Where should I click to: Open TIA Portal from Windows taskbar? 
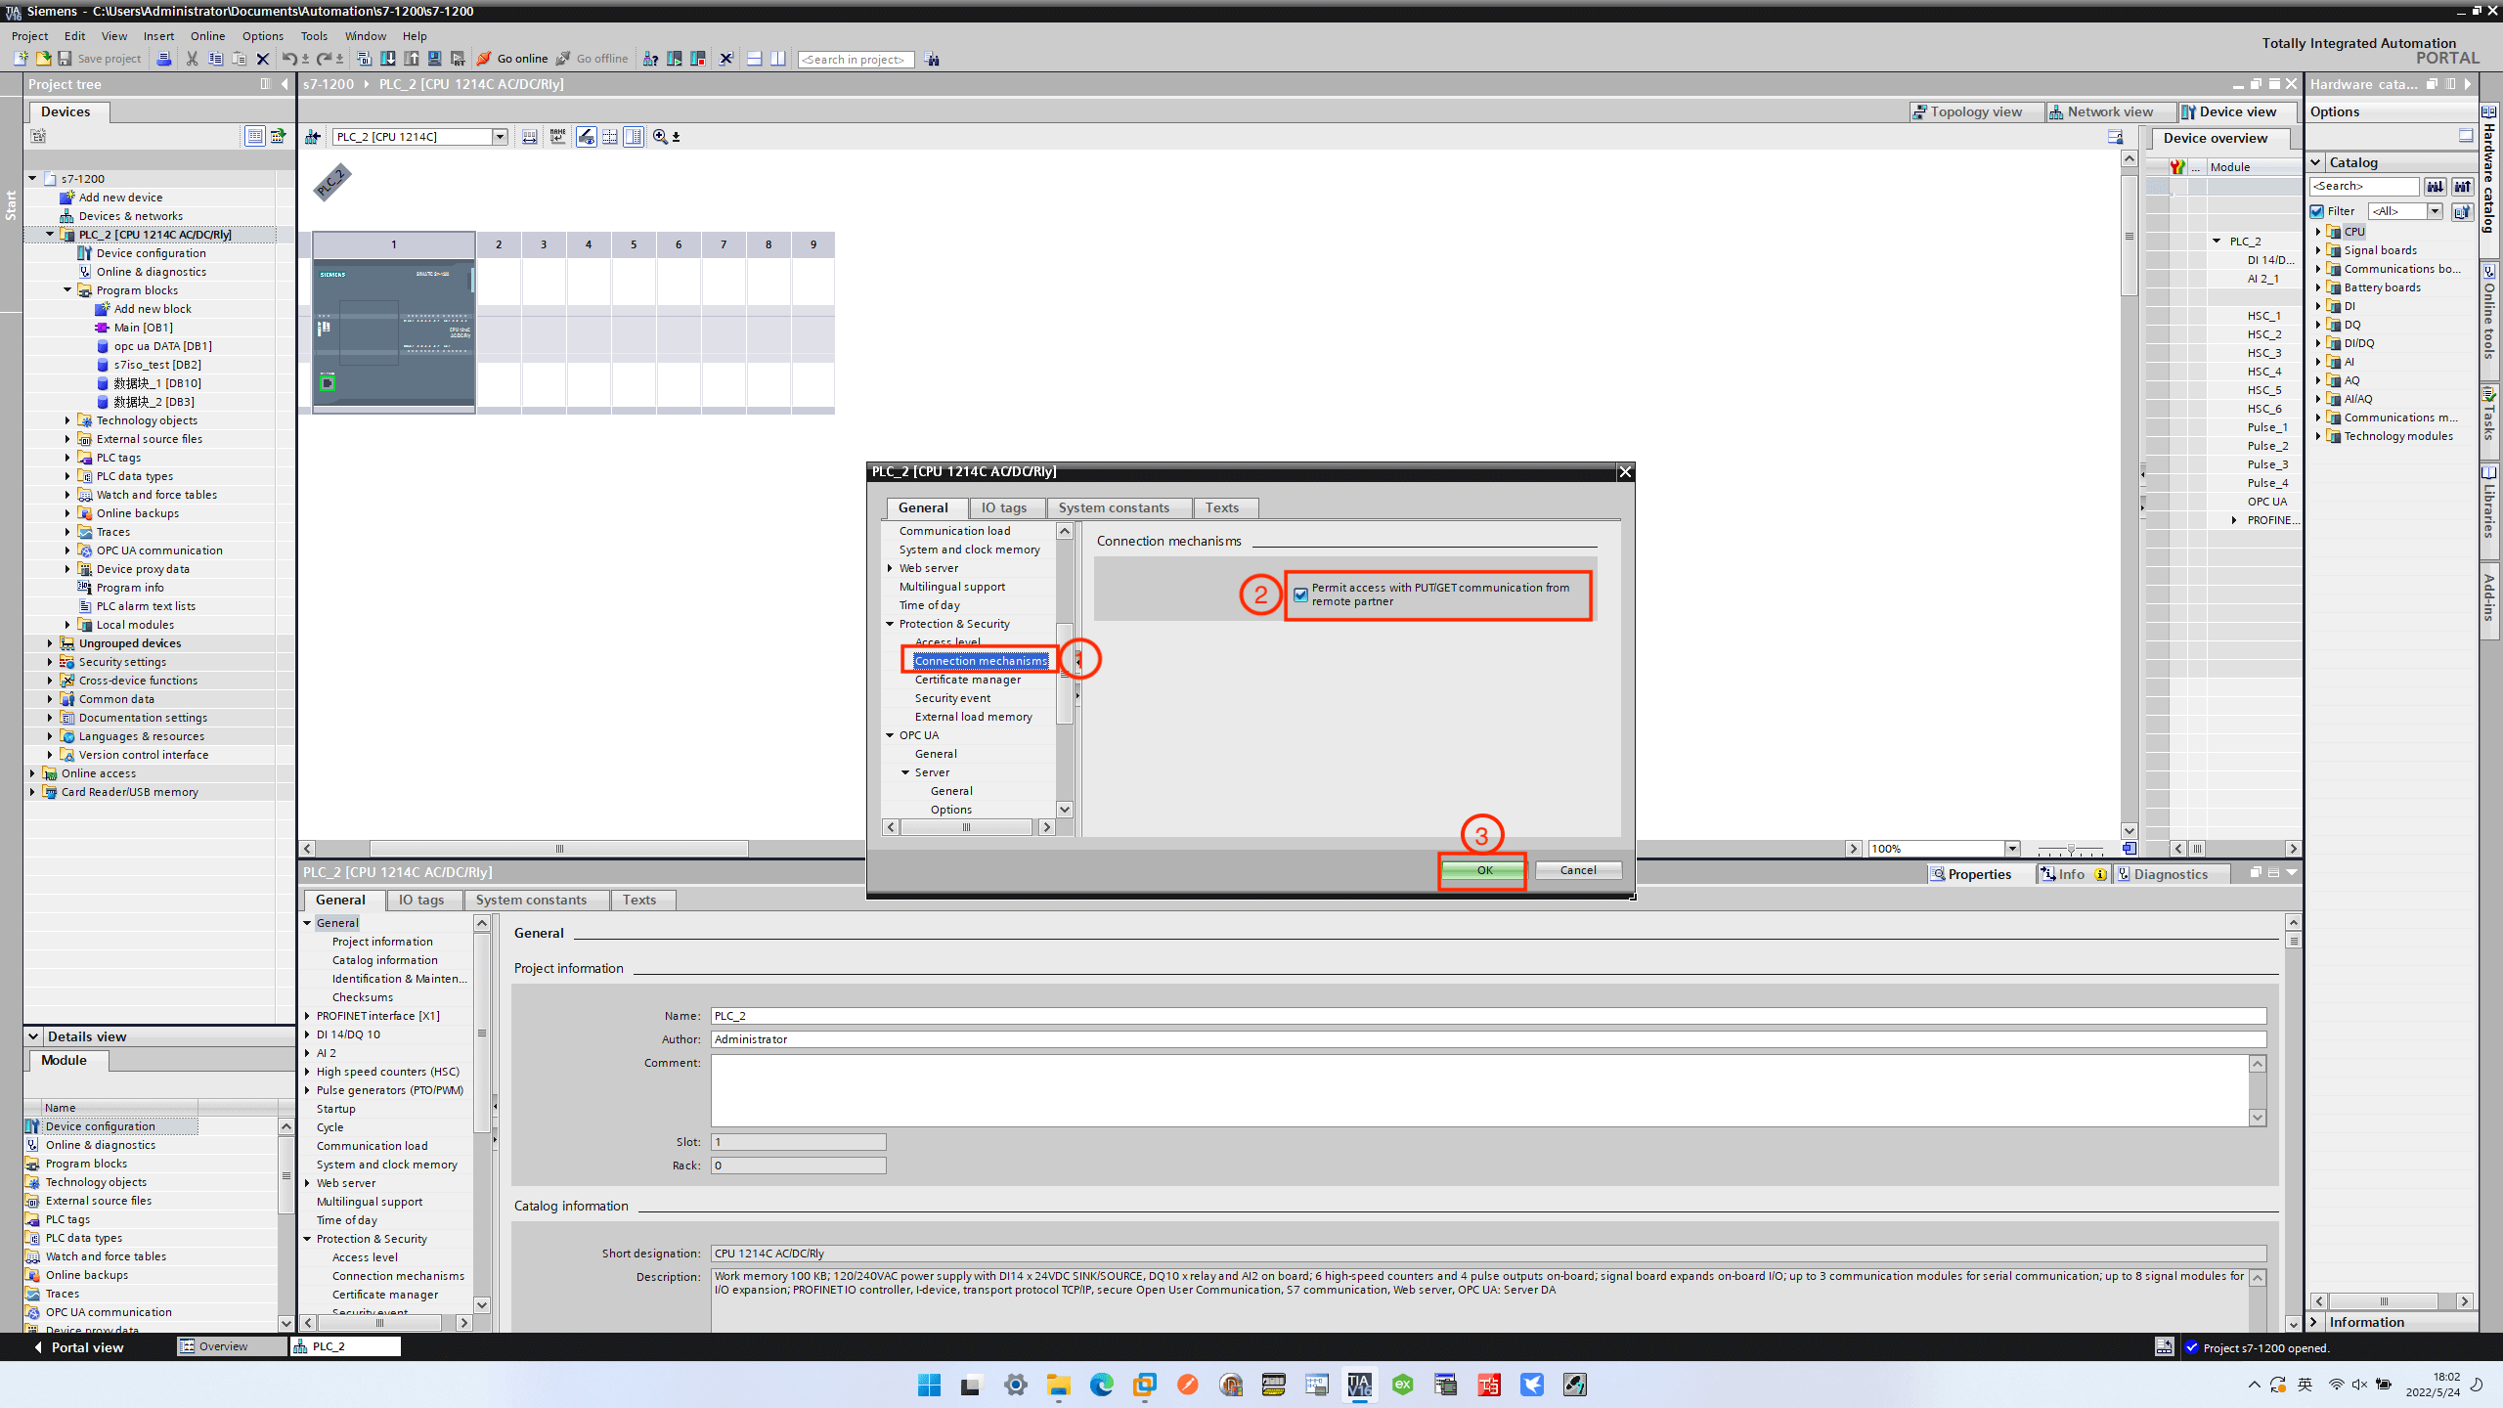[1359, 1385]
